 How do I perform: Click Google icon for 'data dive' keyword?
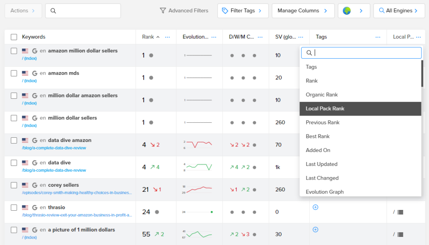tap(35, 162)
